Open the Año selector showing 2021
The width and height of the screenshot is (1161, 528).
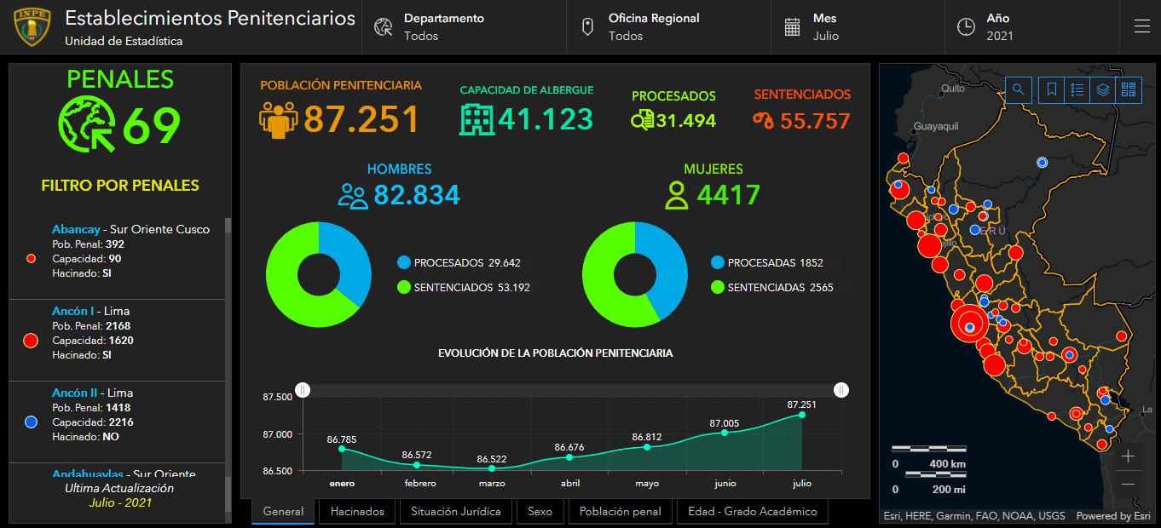click(x=1031, y=26)
